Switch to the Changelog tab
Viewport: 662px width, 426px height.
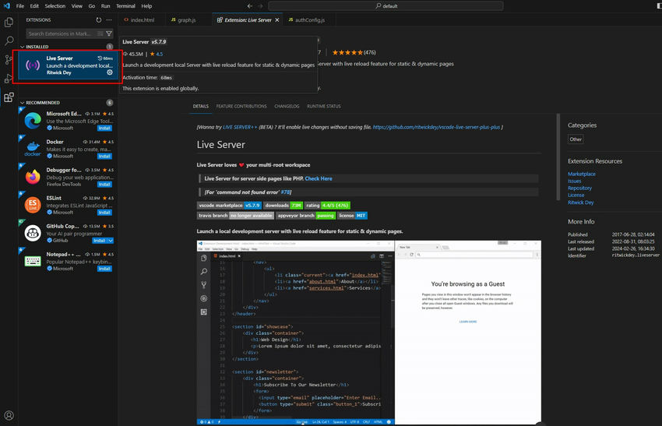(x=287, y=106)
